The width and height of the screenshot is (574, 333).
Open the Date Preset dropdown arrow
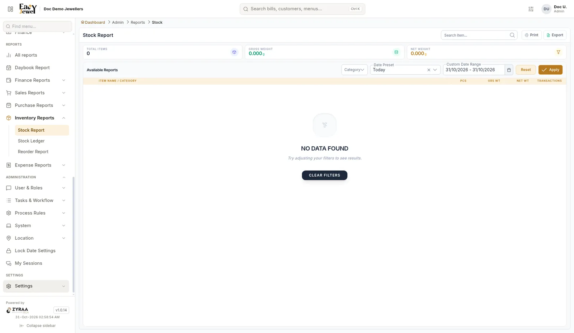(435, 70)
